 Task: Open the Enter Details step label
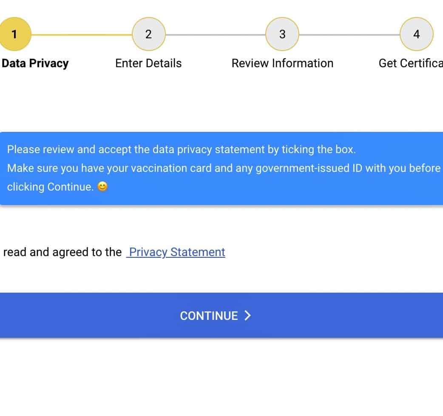point(148,63)
